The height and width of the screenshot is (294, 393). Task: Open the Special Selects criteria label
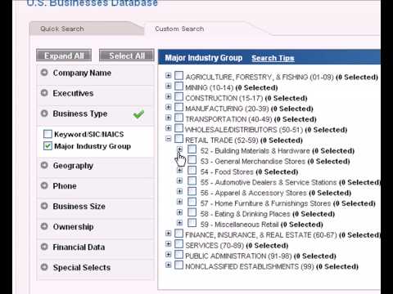82,268
